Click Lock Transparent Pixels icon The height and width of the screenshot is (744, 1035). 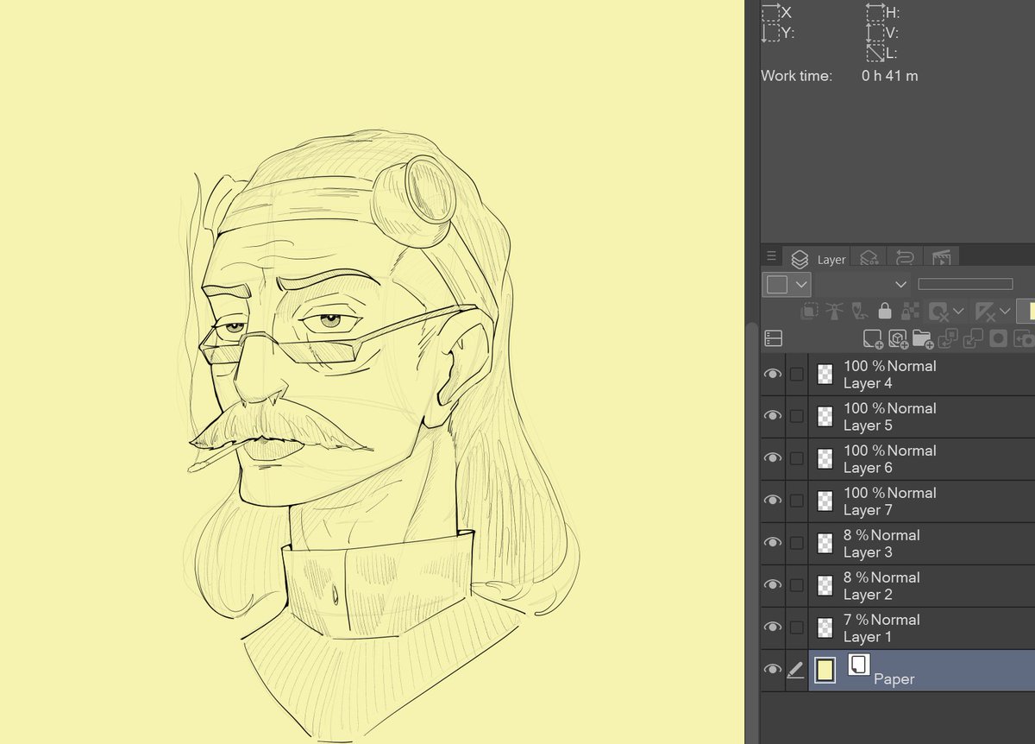click(x=909, y=311)
